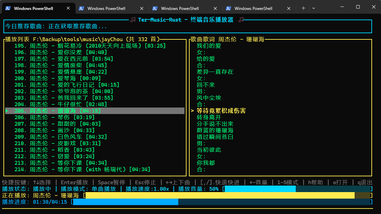Select song 197 爱在西元前
381x214 pixels.
pyautogui.click(x=64, y=59)
